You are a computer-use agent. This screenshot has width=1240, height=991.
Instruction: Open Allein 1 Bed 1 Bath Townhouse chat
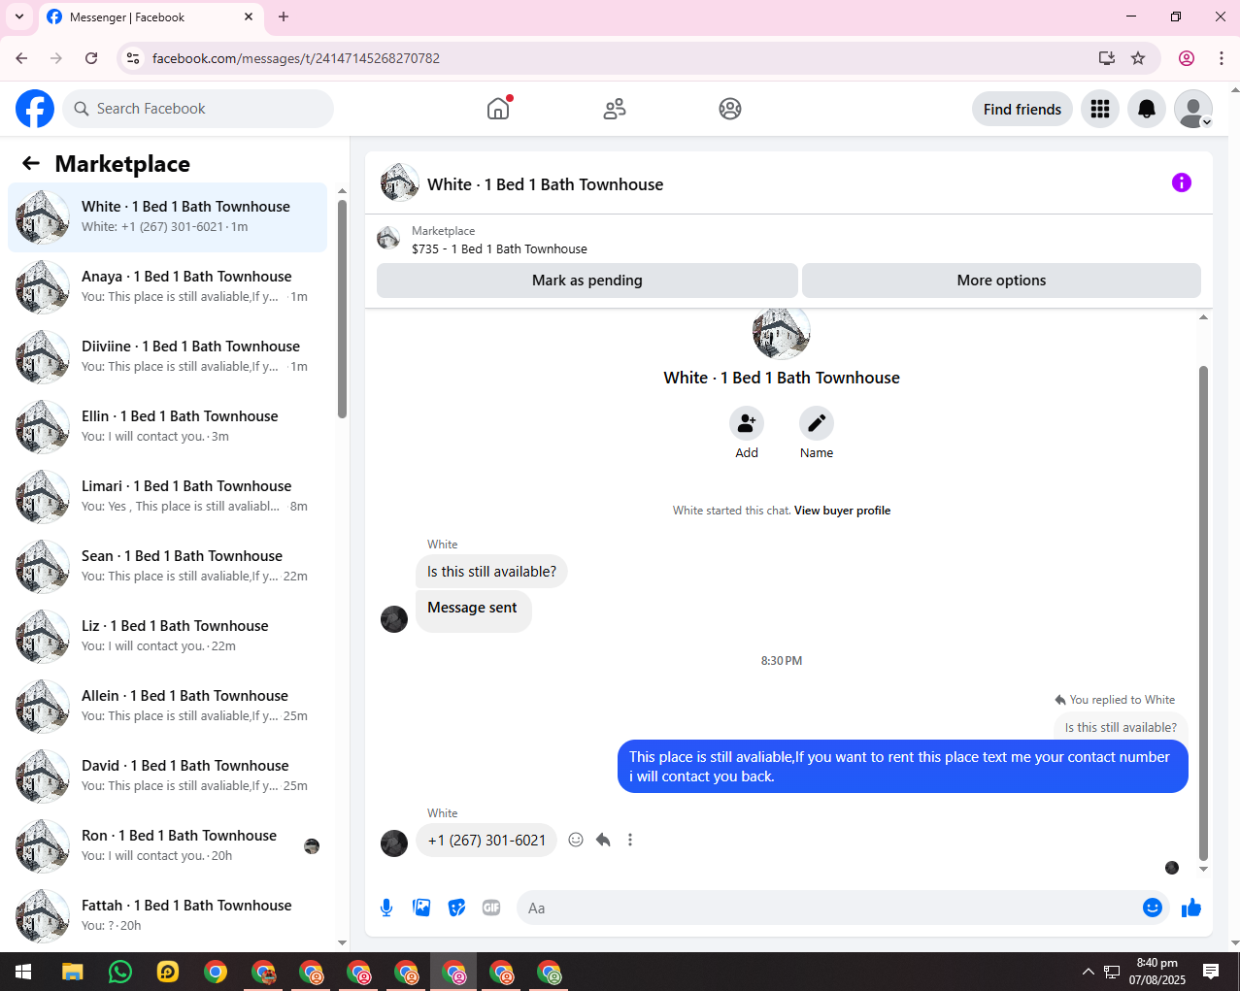[x=167, y=706]
